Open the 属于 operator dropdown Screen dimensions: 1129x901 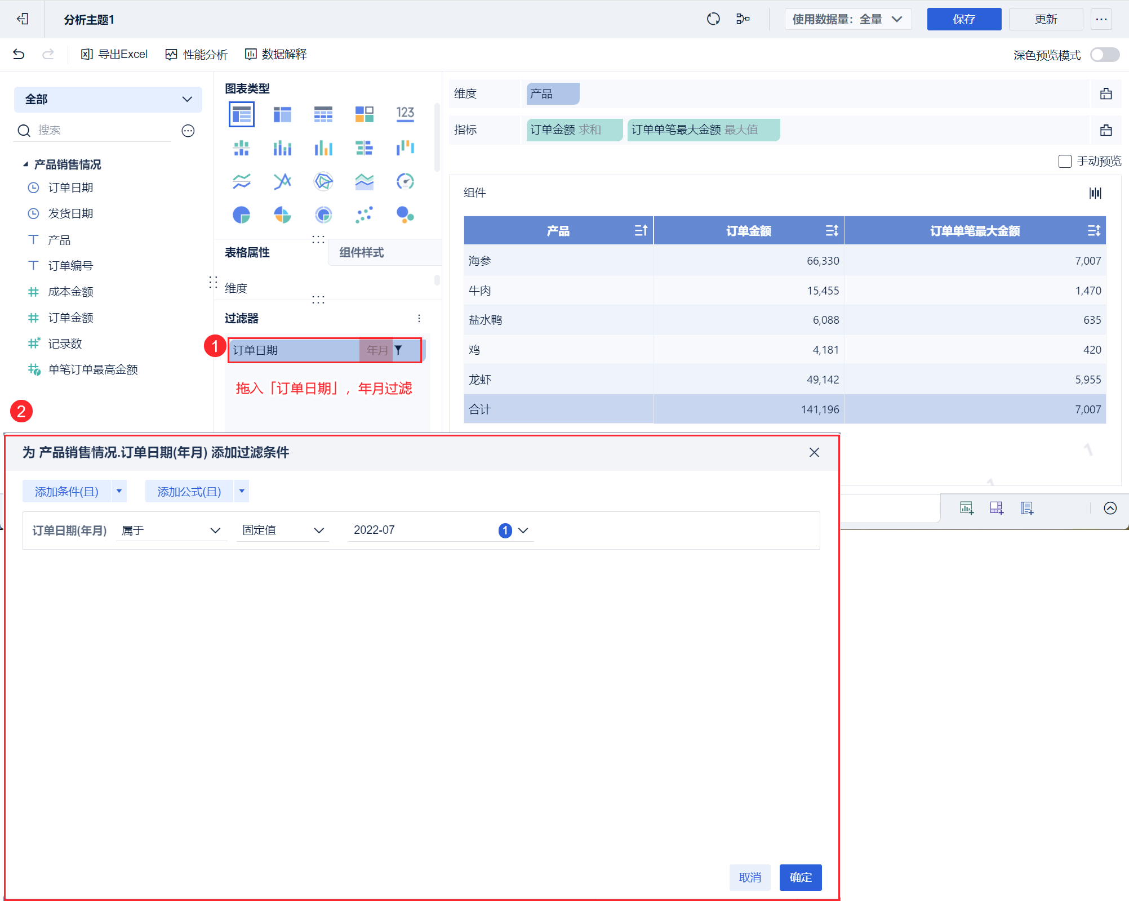tap(171, 530)
